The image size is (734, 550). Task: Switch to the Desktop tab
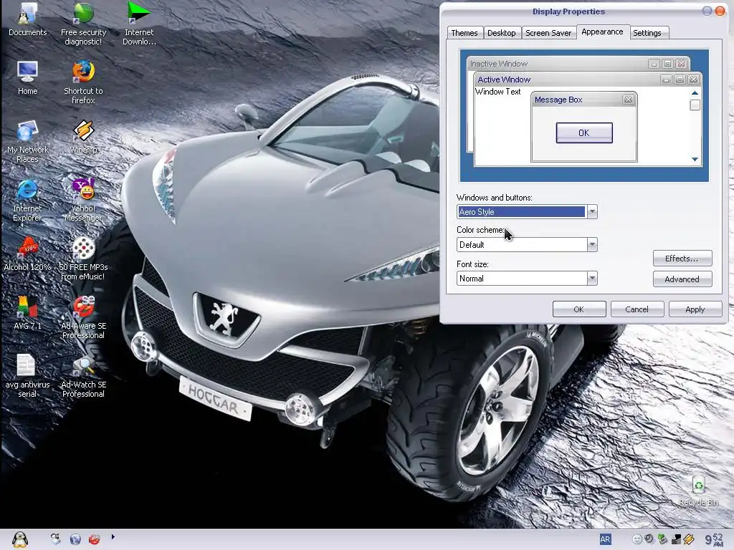(x=501, y=33)
